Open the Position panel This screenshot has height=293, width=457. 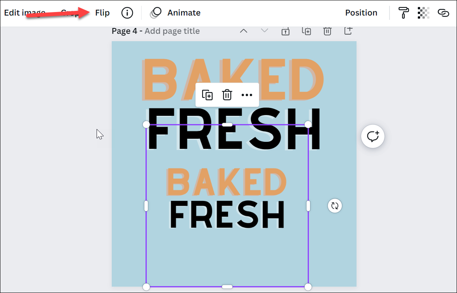(361, 13)
